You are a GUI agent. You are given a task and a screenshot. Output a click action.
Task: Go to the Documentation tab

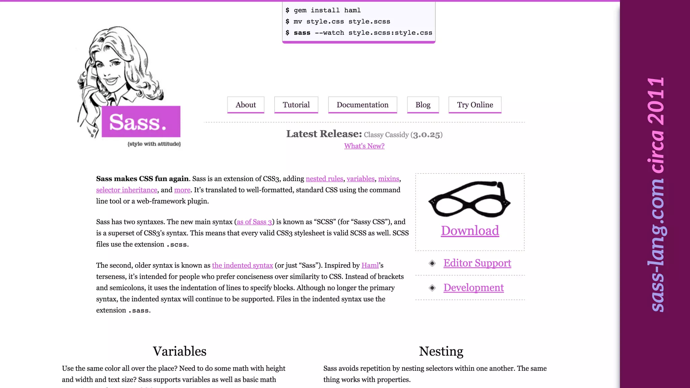click(363, 105)
